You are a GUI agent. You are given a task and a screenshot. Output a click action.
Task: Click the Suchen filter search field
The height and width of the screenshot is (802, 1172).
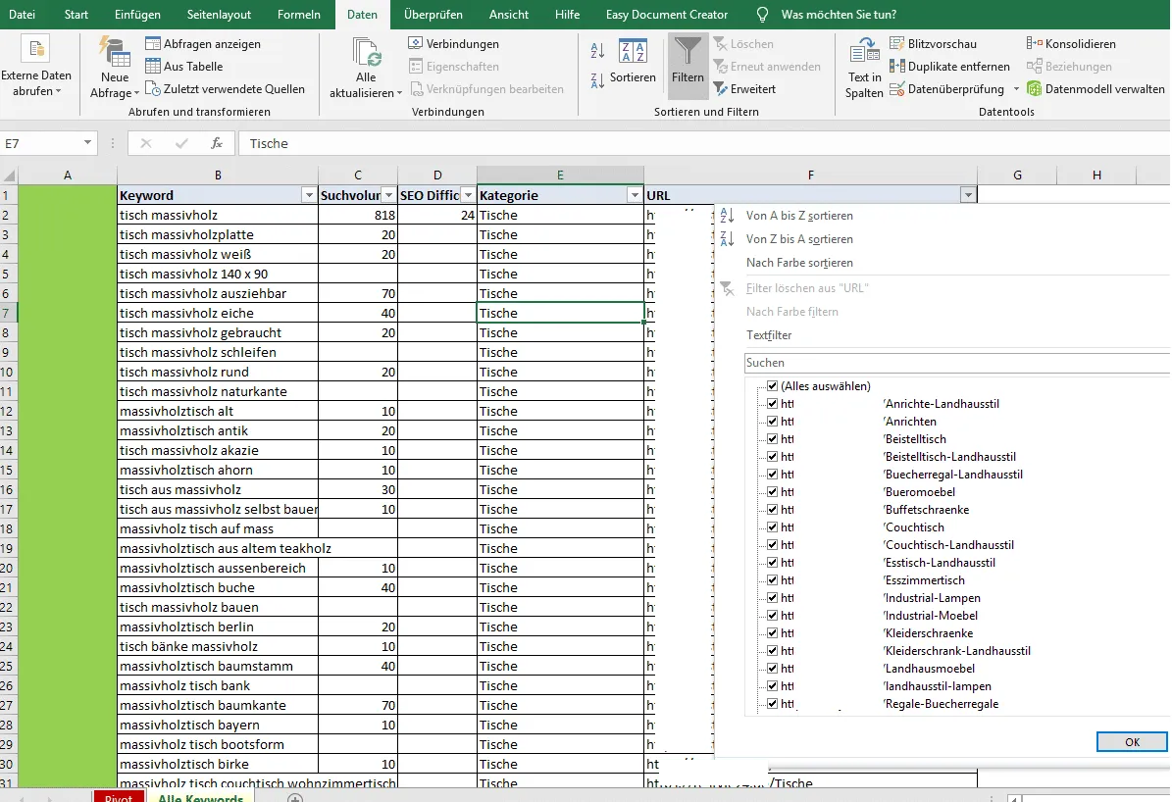coord(957,363)
